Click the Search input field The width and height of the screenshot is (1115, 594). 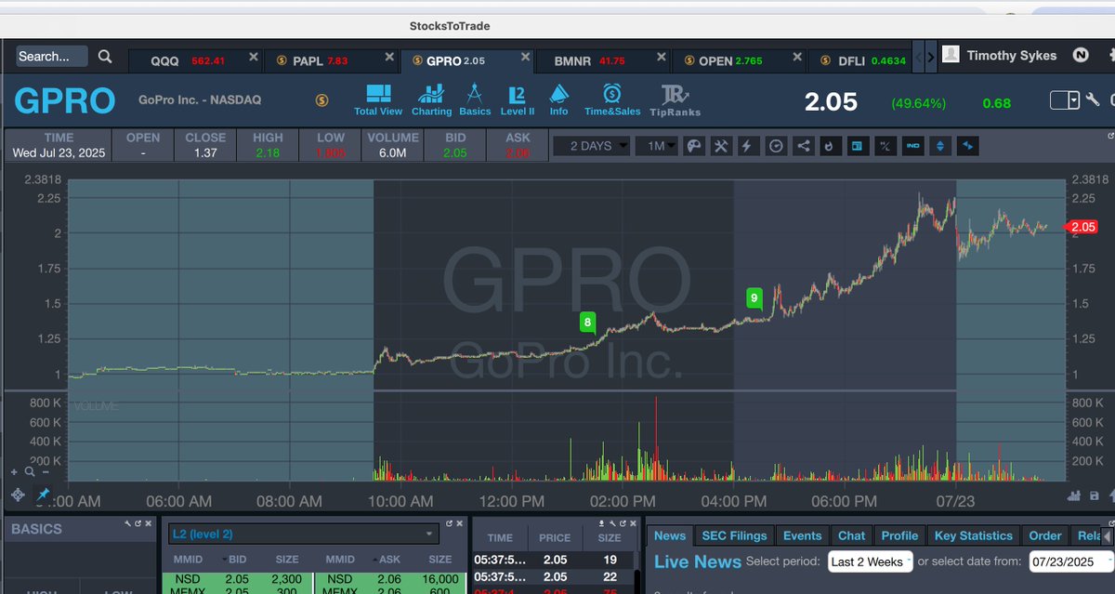point(52,57)
